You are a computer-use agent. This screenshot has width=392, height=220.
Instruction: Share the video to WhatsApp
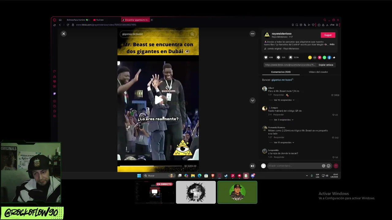tap(324, 57)
